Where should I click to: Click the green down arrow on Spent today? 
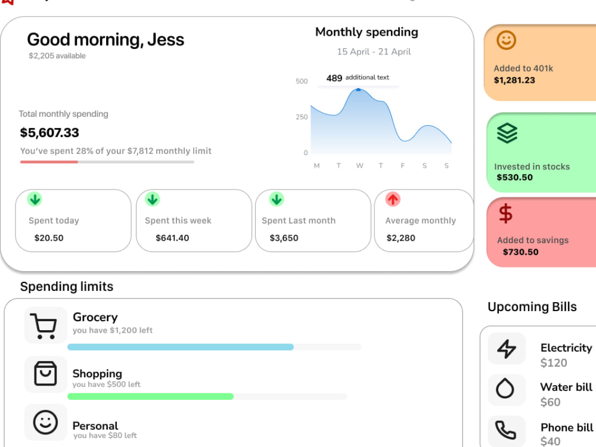click(35, 199)
